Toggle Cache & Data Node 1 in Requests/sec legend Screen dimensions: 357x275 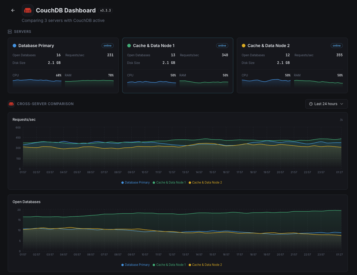(x=169, y=183)
